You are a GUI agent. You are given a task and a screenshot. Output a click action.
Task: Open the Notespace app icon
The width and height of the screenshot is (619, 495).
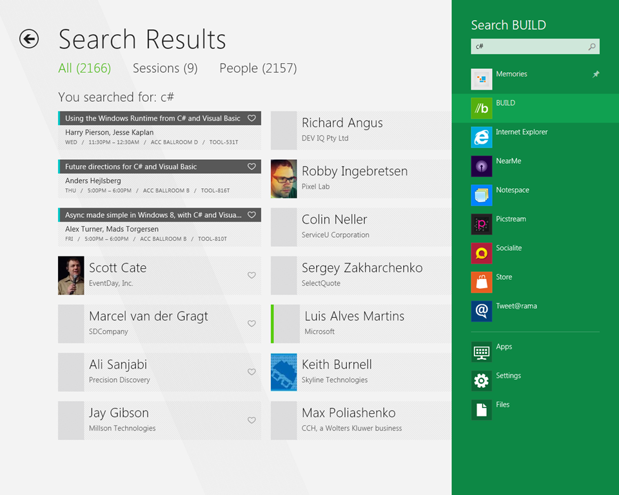481,195
